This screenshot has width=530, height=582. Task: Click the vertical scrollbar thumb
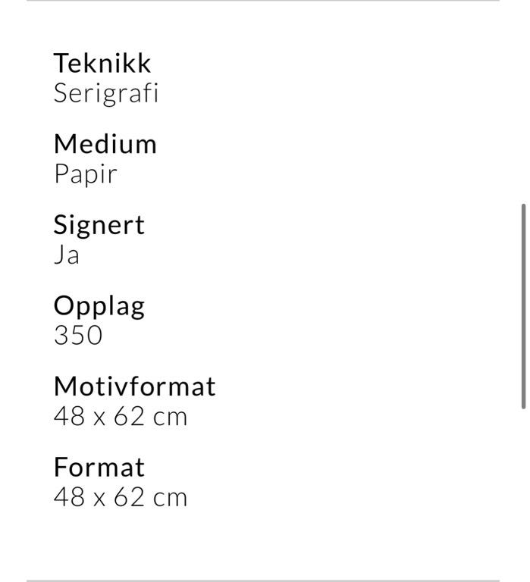[x=523, y=306]
